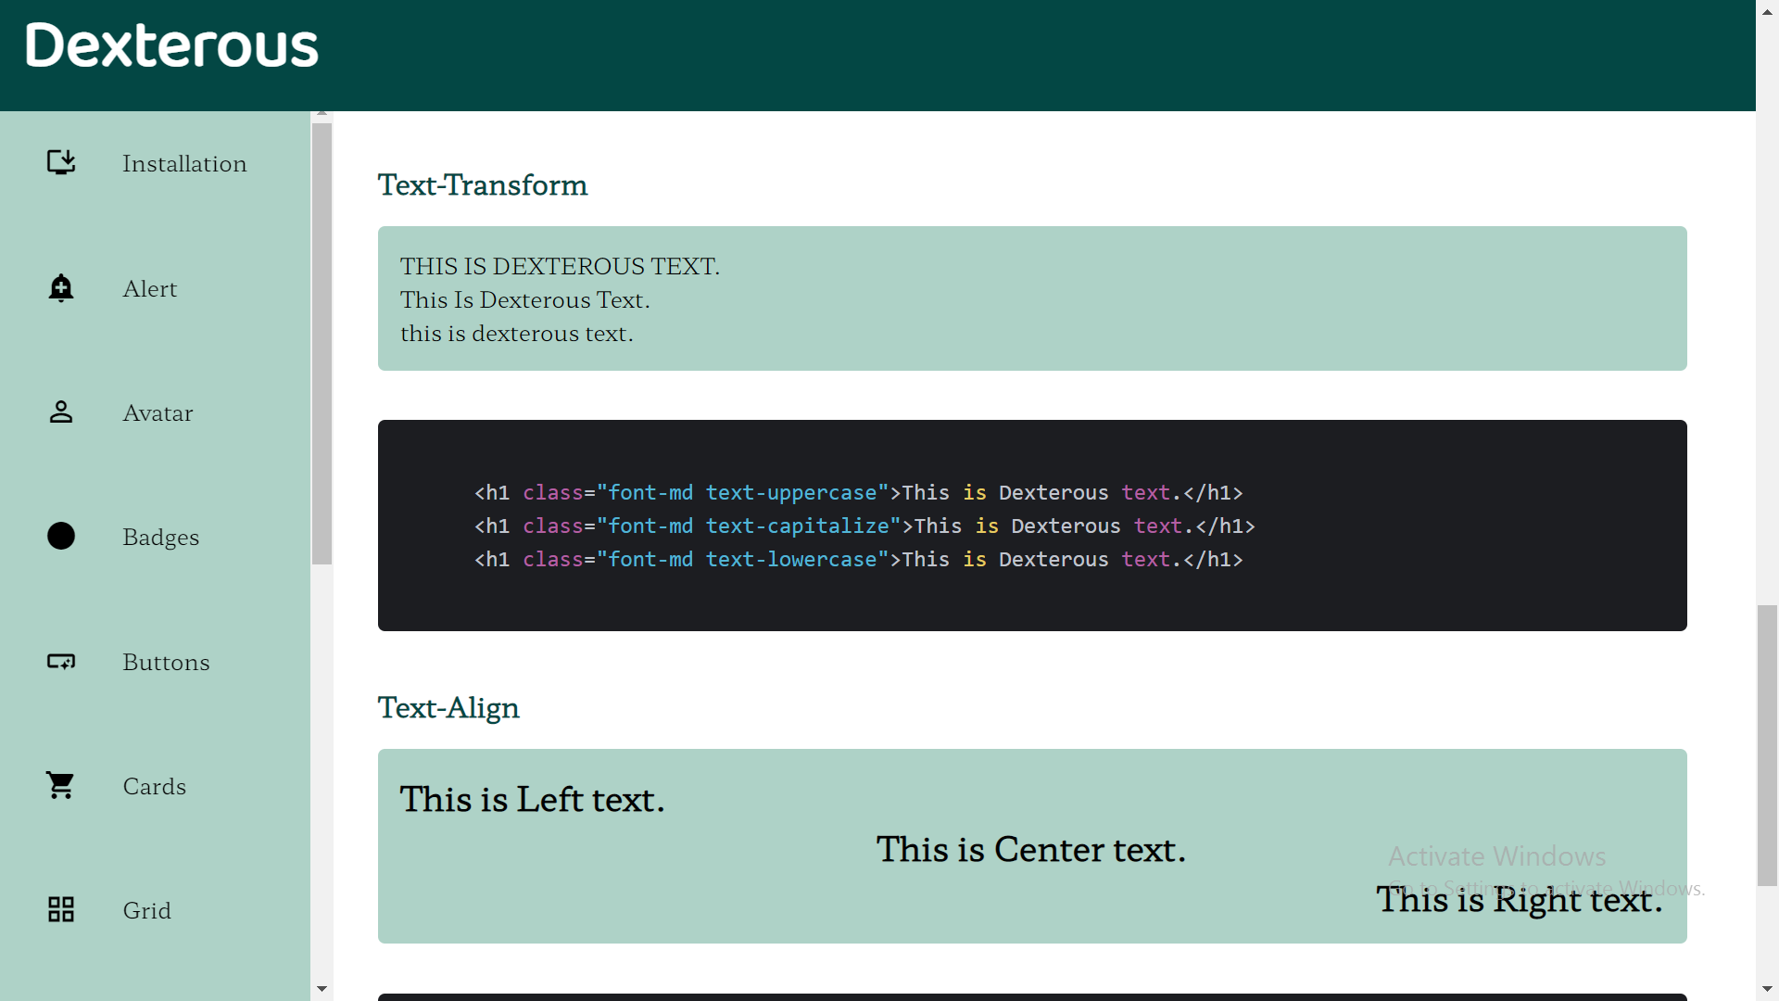Screen dimensions: 1779x1001
Task: Click 'This Is Dexterous Text.' capitalized line
Action: tap(524, 300)
